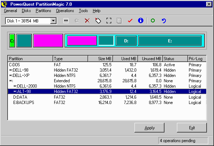Click the Unused MB column header
Image resolution: width=214 pixels, height=146 pixels.
pos(150,59)
